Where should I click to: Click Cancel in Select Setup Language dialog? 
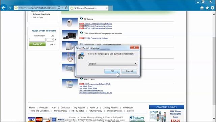tap(129, 71)
